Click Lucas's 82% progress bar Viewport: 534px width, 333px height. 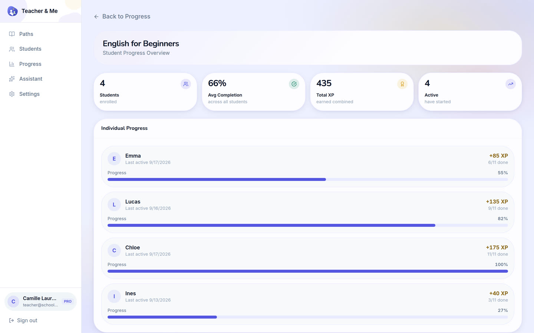(308, 225)
